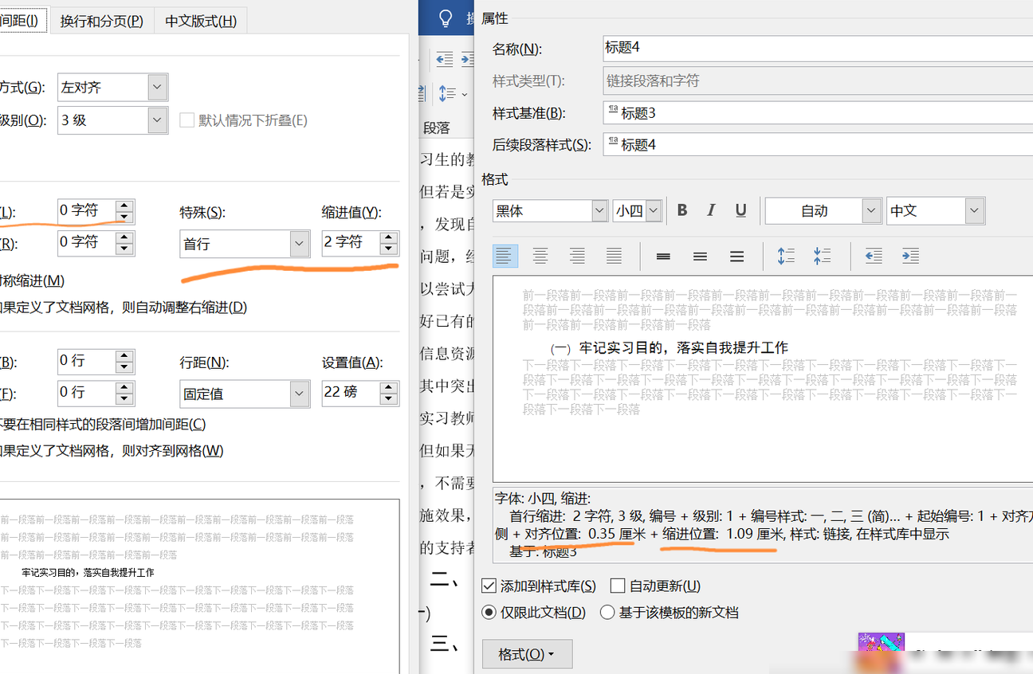Image resolution: width=1033 pixels, height=674 pixels.
Task: Apply italic in the style format toolbar
Action: point(712,210)
